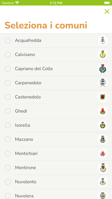112x199 pixels.
Task: Select the Montichiari radio button
Action: [x=8, y=154]
